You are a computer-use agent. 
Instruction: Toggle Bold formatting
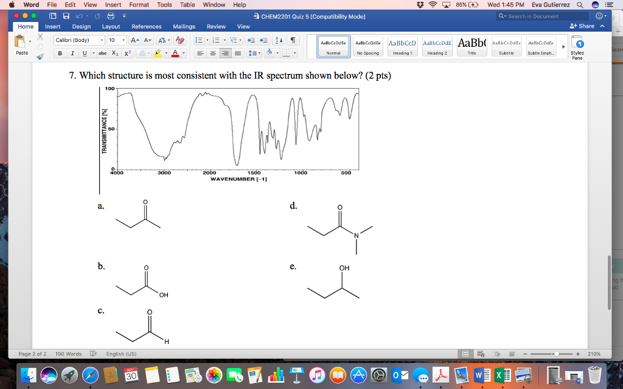(x=60, y=53)
